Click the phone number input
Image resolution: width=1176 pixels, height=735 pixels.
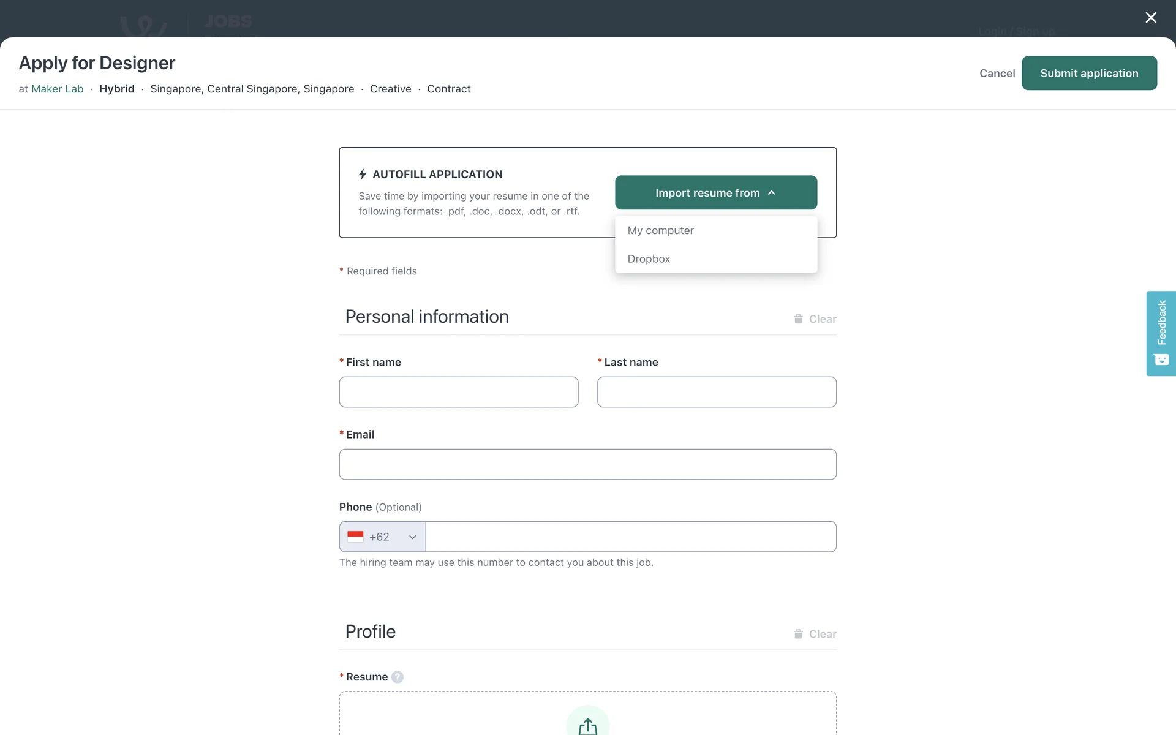(630, 537)
